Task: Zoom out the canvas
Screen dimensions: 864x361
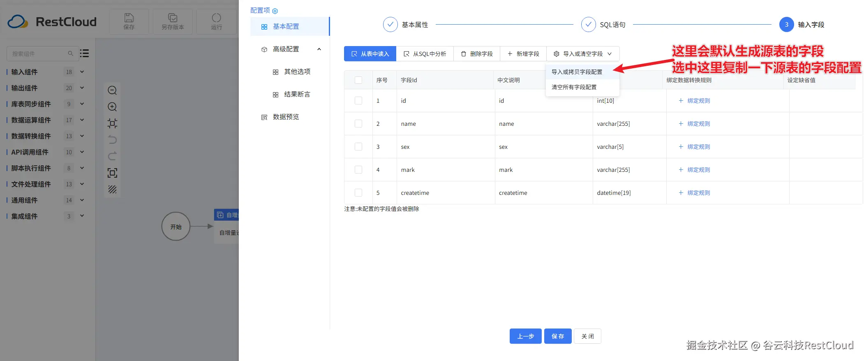Action: (112, 90)
